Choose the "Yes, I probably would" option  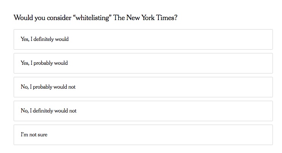(x=143, y=63)
